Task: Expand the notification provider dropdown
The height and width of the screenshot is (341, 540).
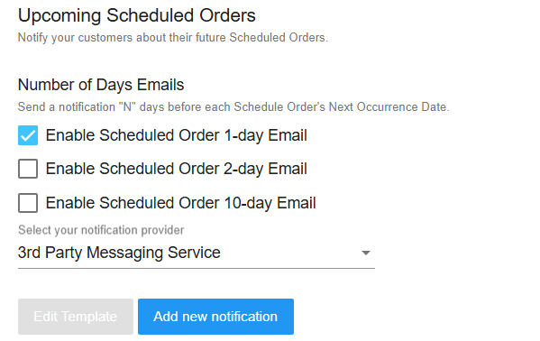Action: tap(197, 253)
